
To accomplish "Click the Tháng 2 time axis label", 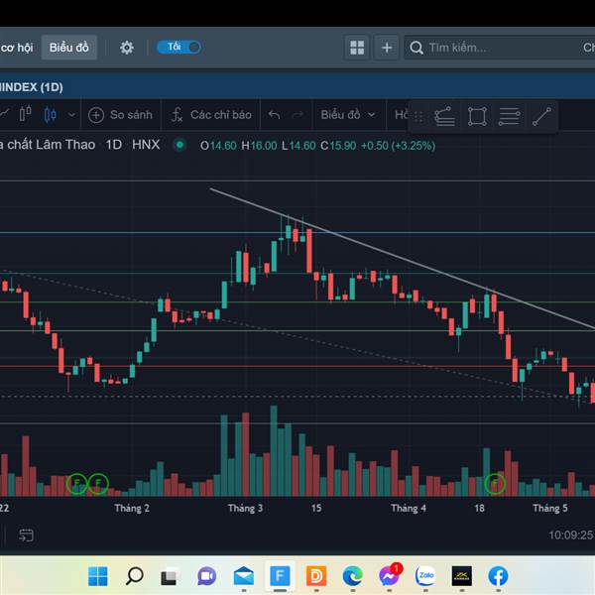I will 132,508.
